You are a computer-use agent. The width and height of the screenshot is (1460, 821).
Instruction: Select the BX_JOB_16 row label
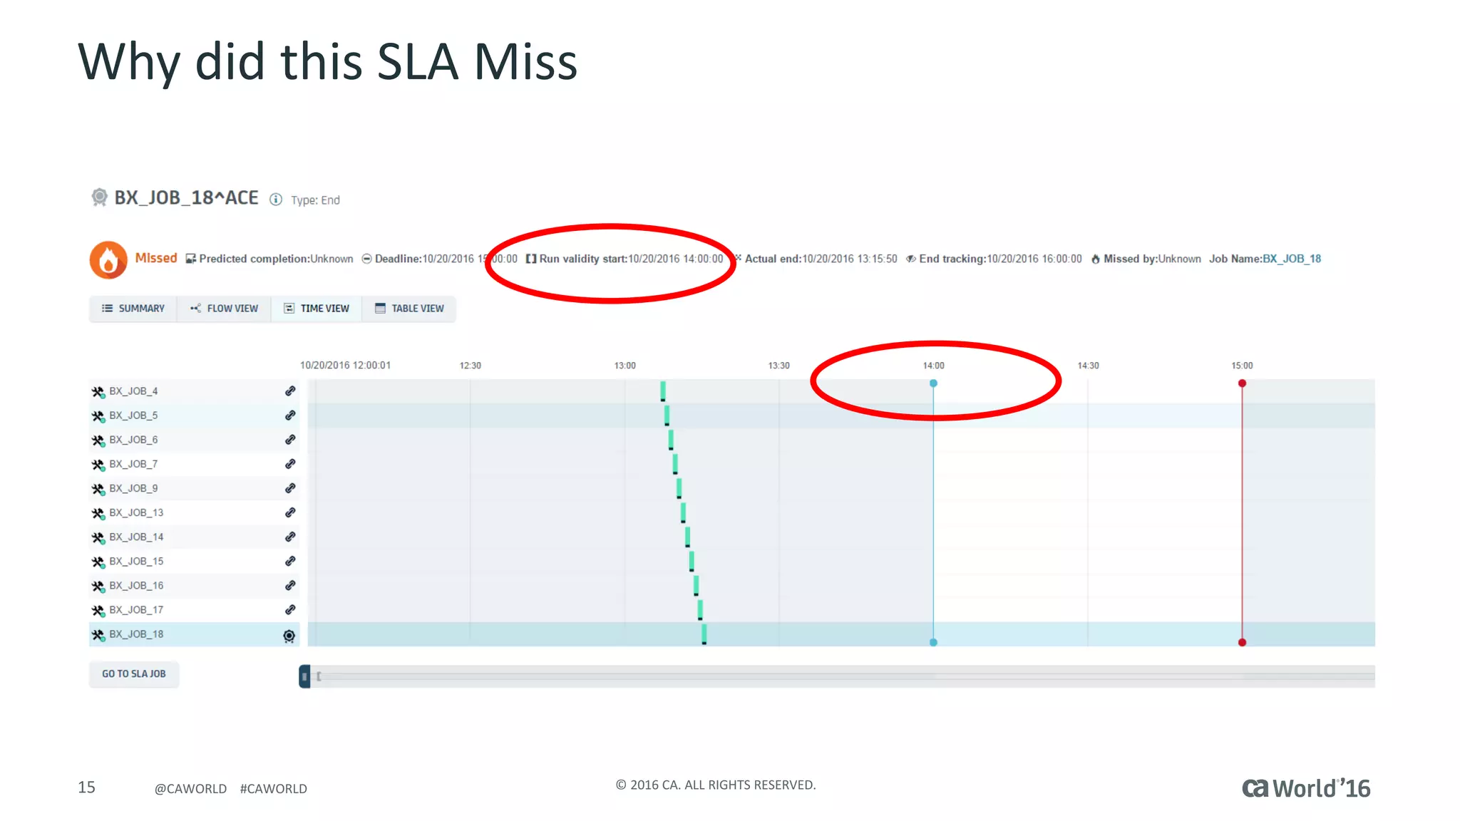point(136,585)
